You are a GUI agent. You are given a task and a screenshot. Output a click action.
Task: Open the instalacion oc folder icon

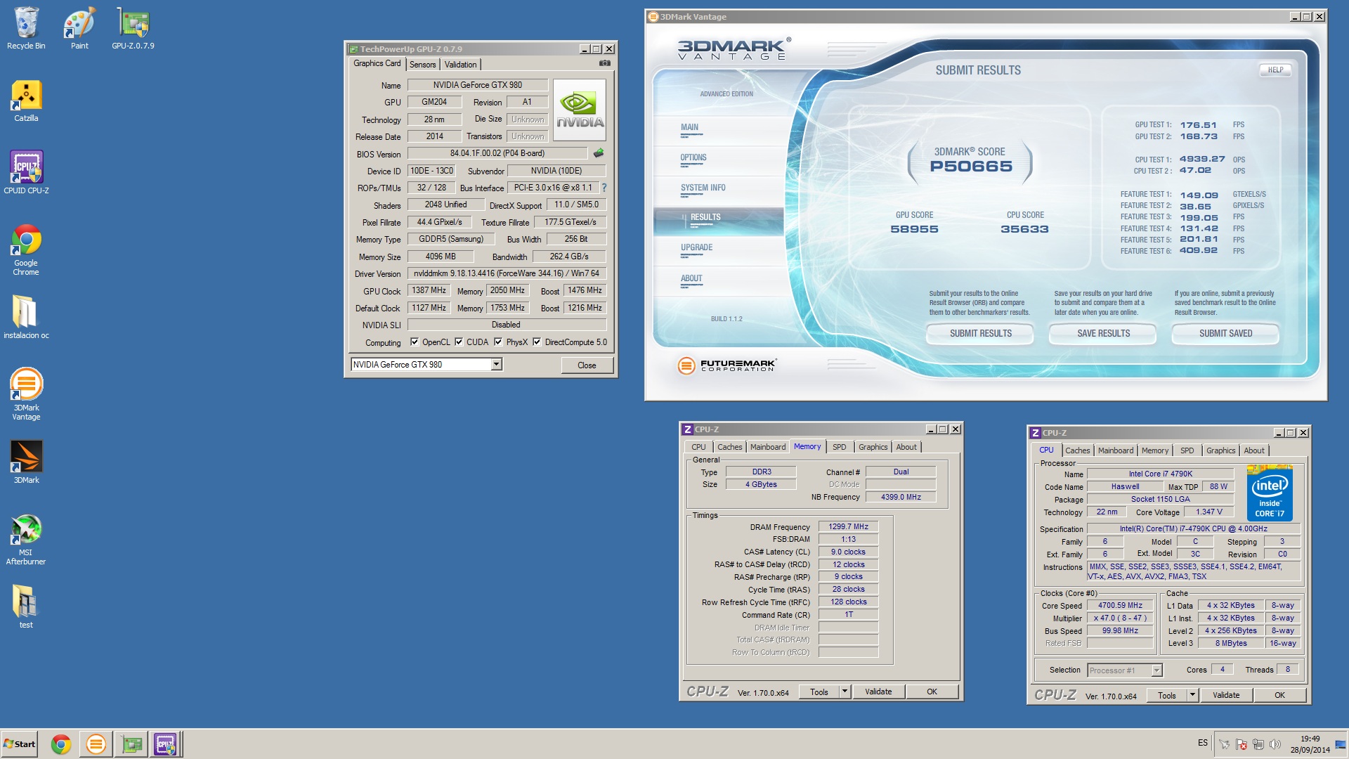click(26, 316)
